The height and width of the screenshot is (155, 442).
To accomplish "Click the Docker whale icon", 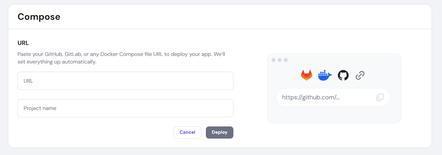I will pyautogui.click(x=325, y=75).
